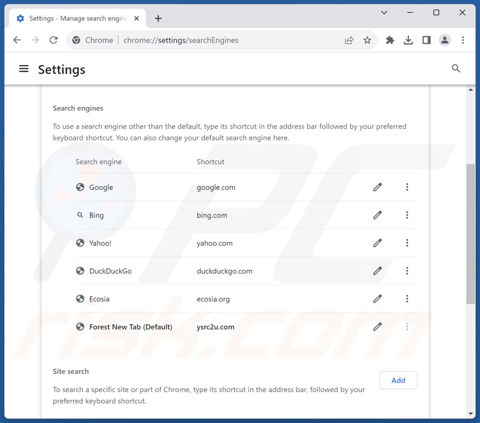Image resolution: width=480 pixels, height=423 pixels.
Task: Bookmark this page with star icon
Action: pos(367,40)
